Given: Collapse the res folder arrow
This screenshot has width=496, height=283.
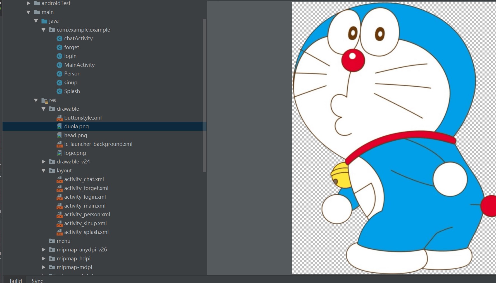Looking at the screenshot, I should tap(36, 100).
